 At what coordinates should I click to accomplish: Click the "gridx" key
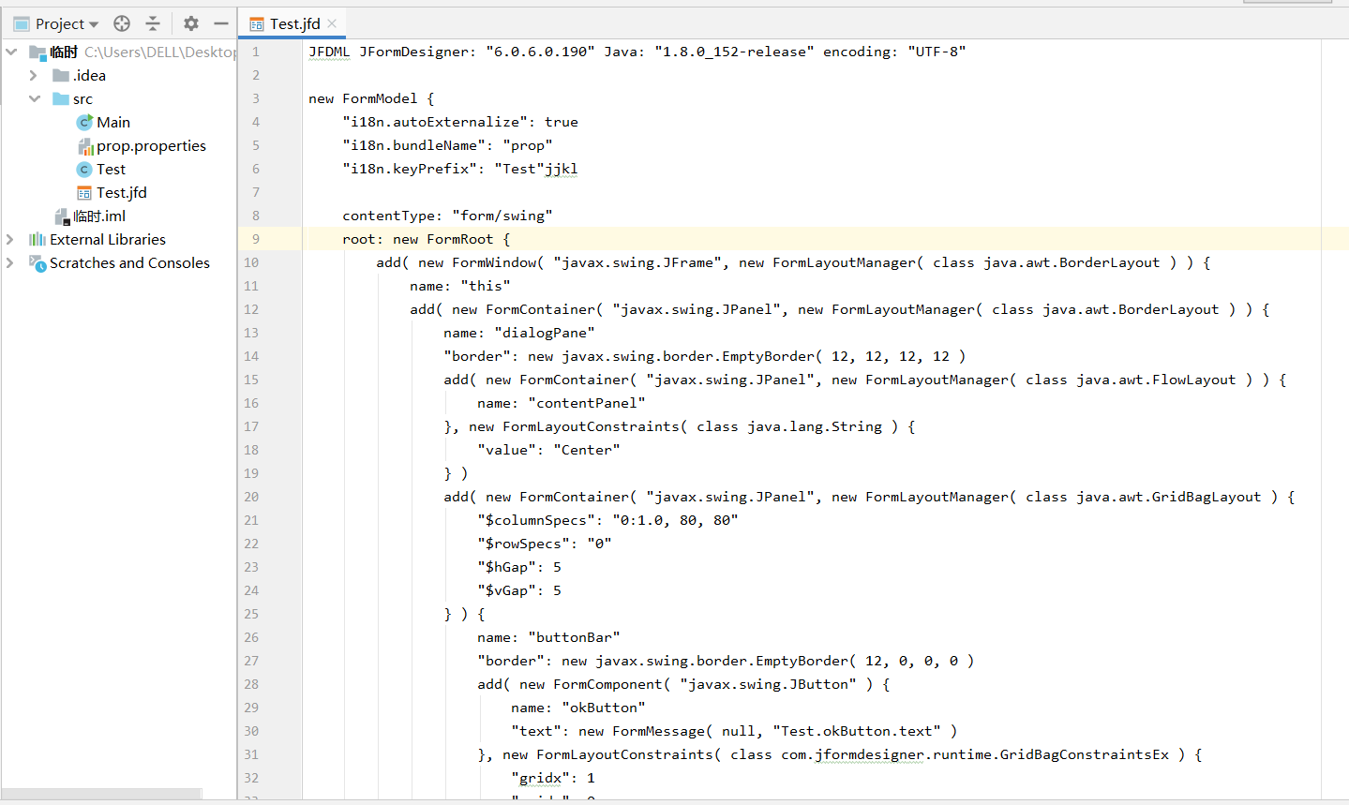click(x=540, y=778)
